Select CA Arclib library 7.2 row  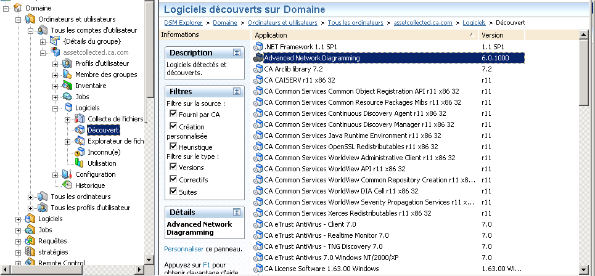(x=293, y=69)
